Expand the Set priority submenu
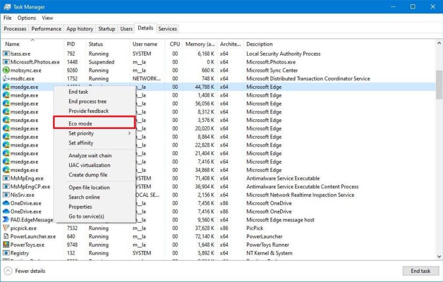The image size is (443, 282). (x=94, y=133)
